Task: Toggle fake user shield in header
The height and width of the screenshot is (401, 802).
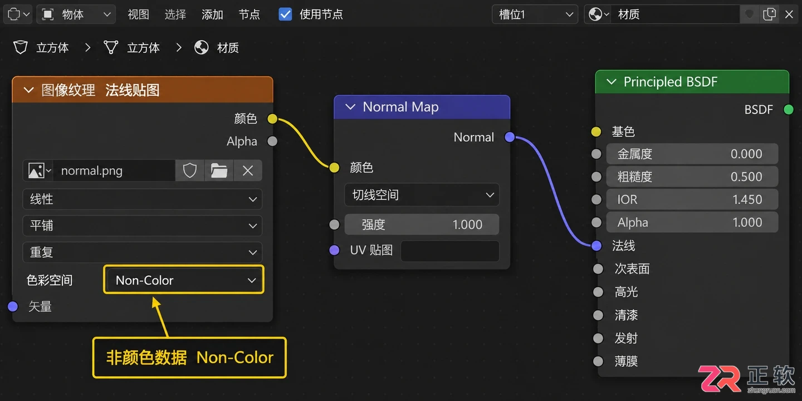Action: pos(749,14)
